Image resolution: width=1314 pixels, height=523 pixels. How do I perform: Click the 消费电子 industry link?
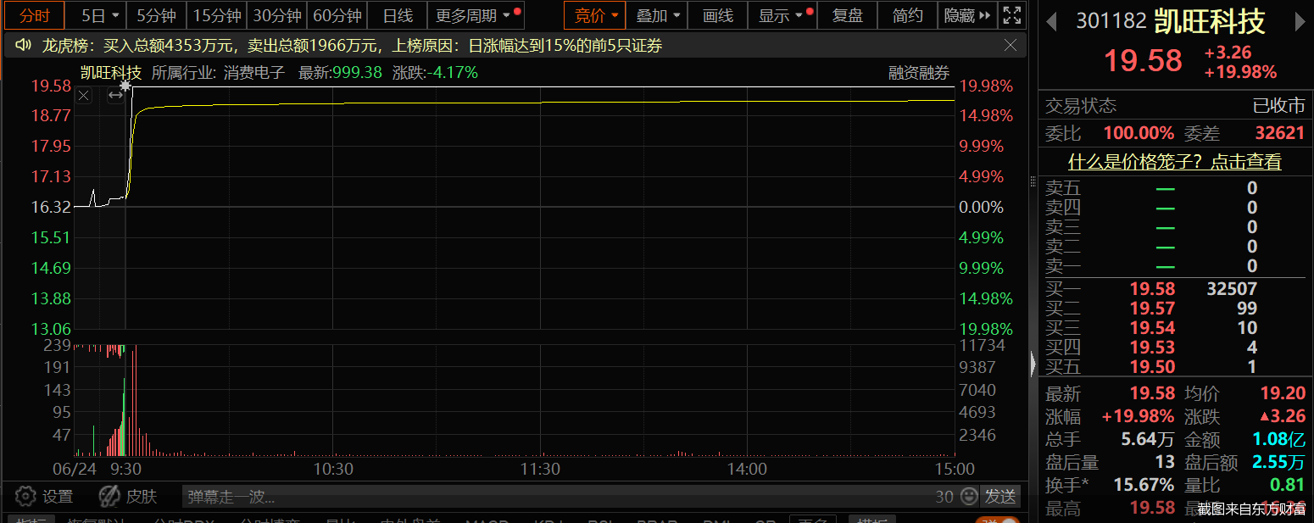coord(254,73)
